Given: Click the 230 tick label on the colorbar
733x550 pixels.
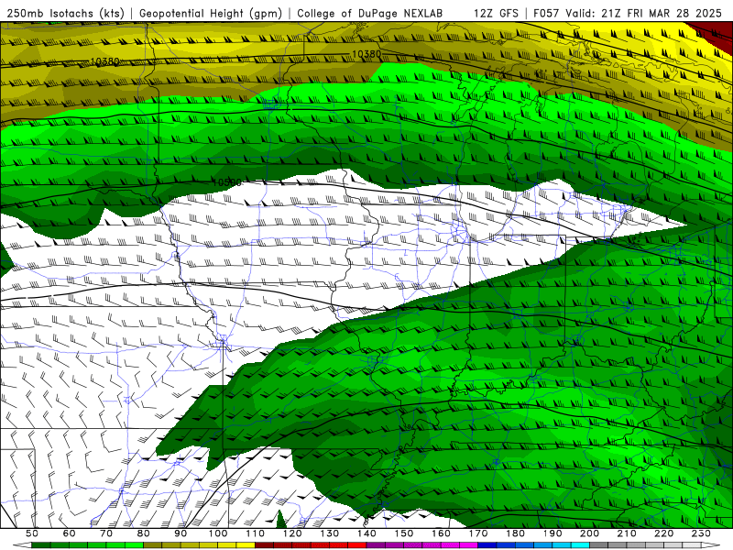Looking at the screenshot, I should point(701,533).
